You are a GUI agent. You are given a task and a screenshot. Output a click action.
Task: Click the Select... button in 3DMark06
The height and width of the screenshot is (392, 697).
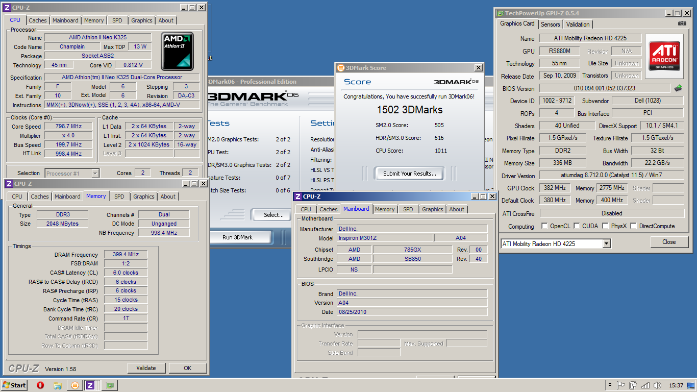(273, 215)
